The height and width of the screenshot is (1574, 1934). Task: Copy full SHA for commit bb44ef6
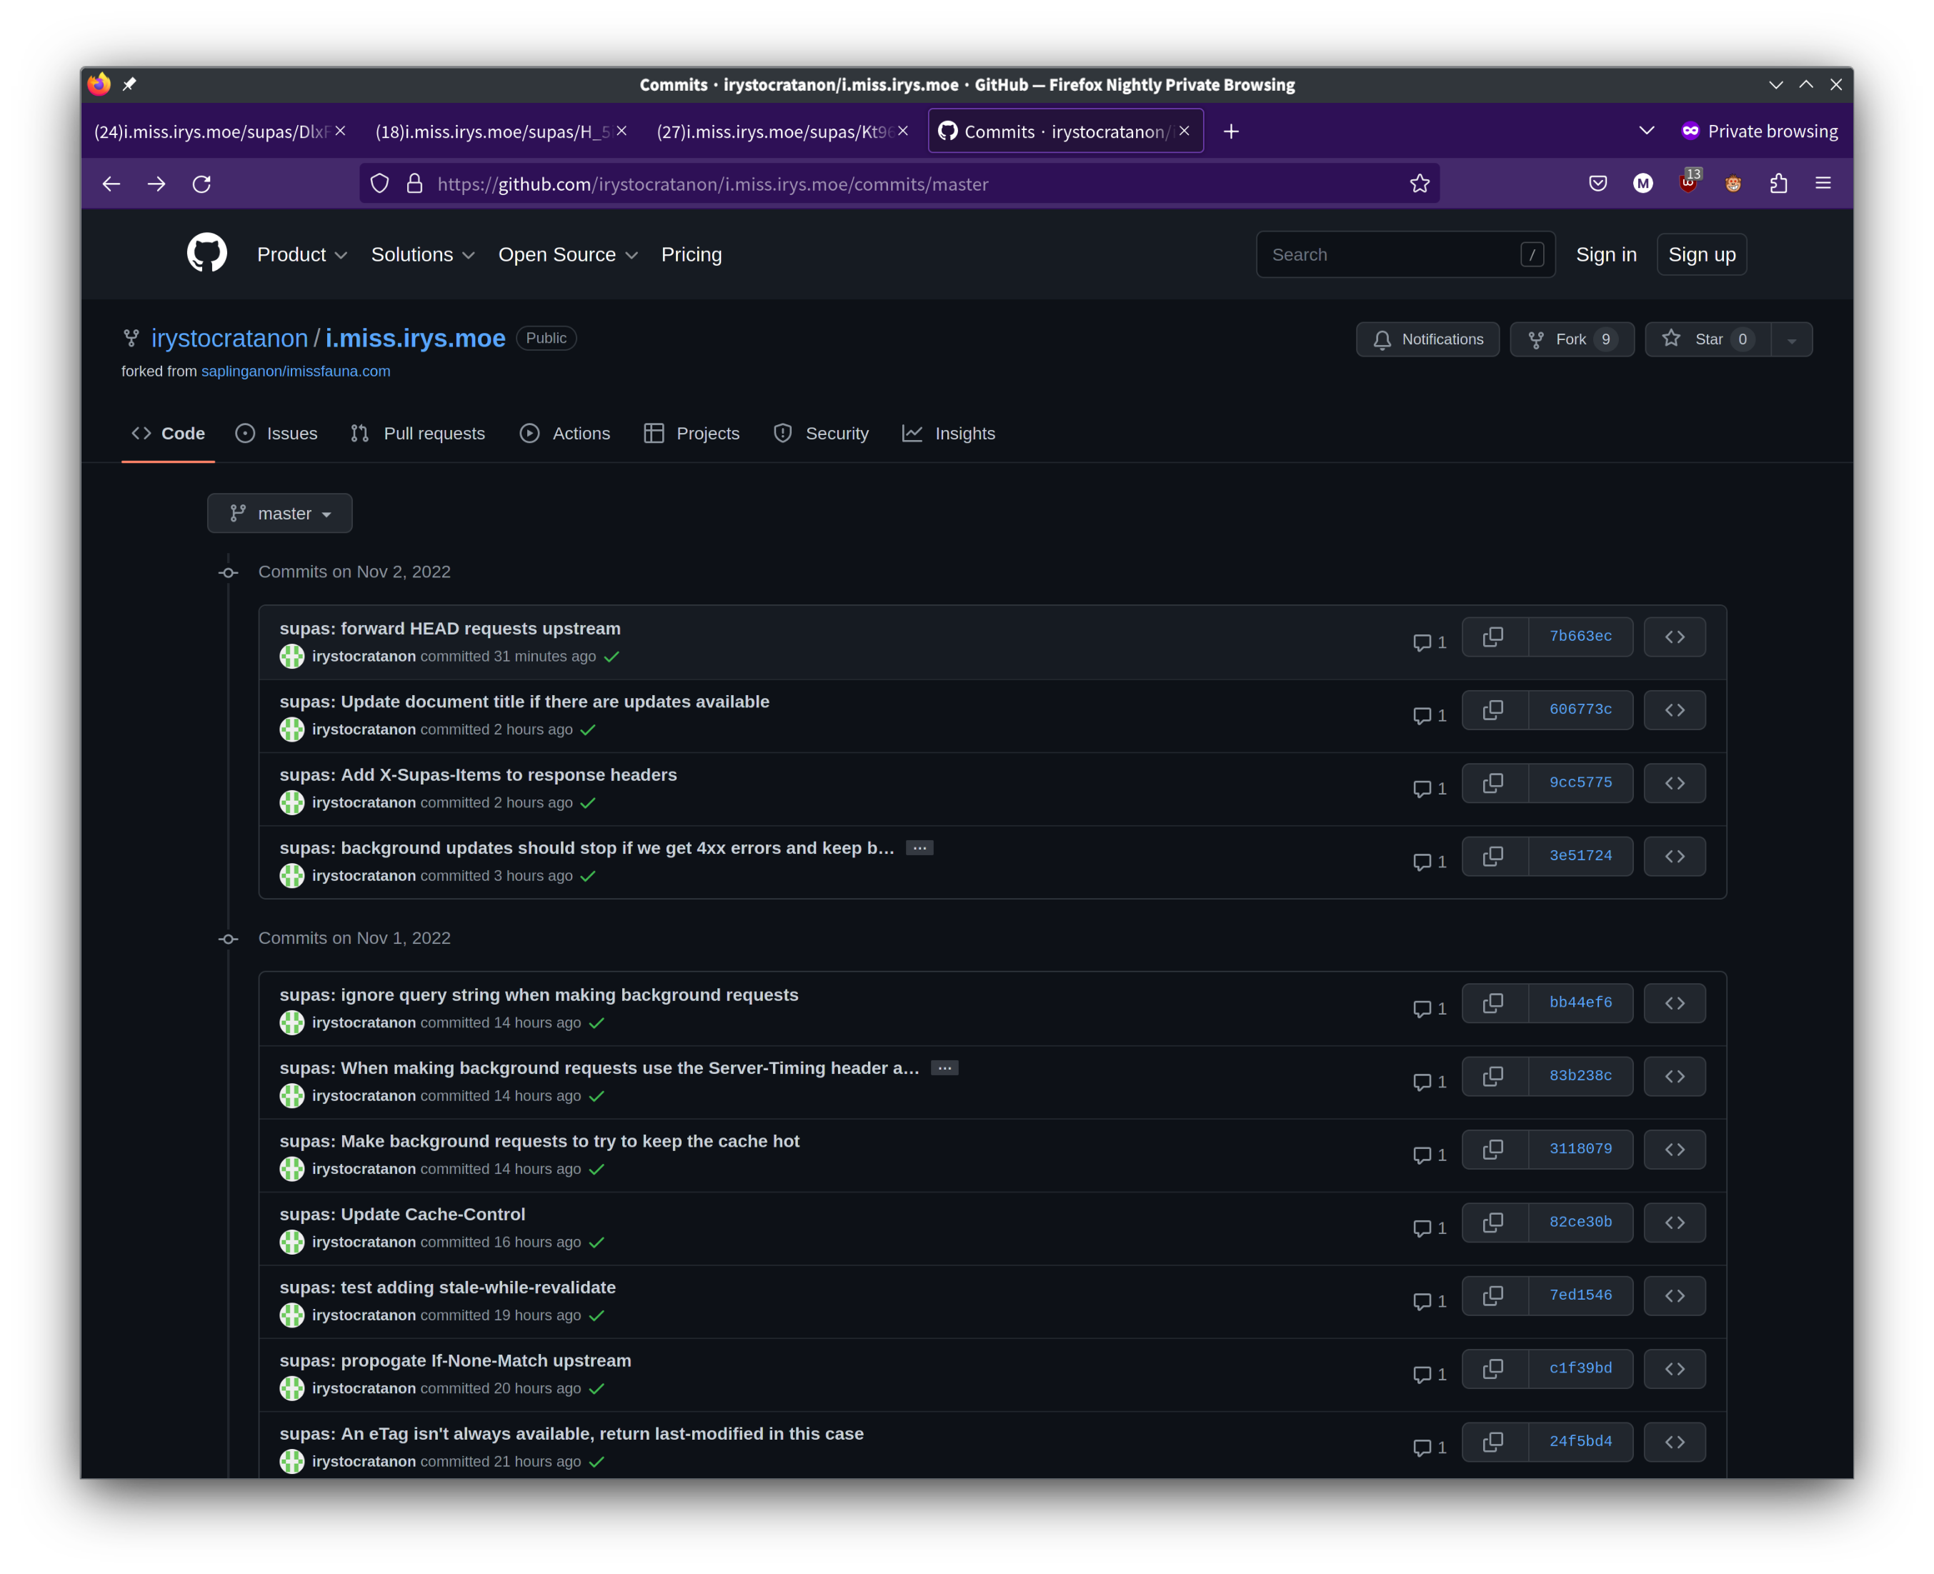click(x=1494, y=1003)
